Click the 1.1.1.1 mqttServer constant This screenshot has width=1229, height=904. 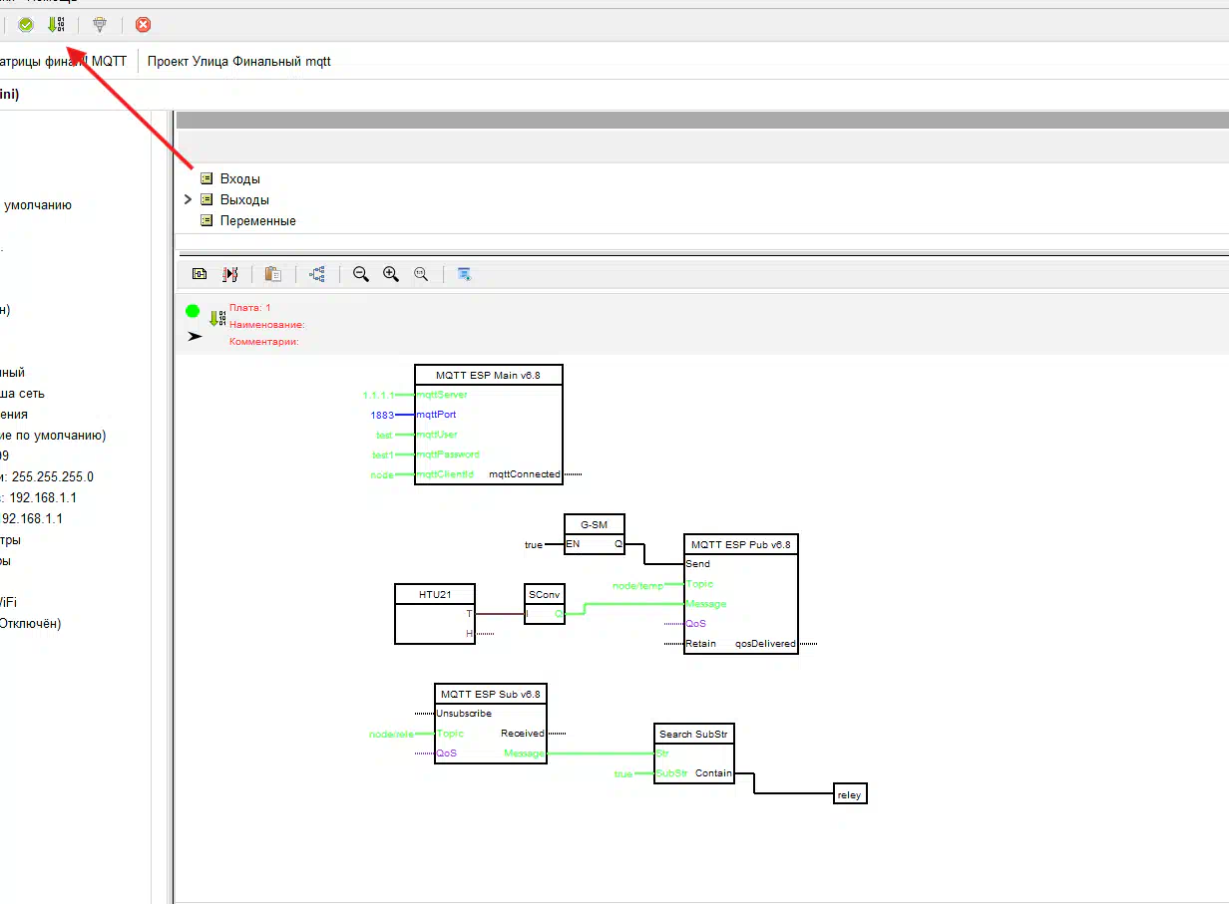(x=379, y=395)
